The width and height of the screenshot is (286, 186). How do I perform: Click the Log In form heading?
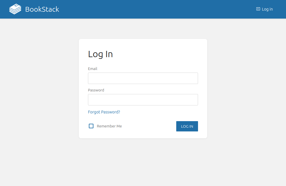100,54
